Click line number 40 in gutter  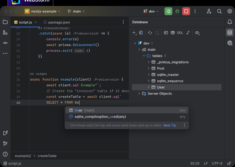click(x=18, y=103)
